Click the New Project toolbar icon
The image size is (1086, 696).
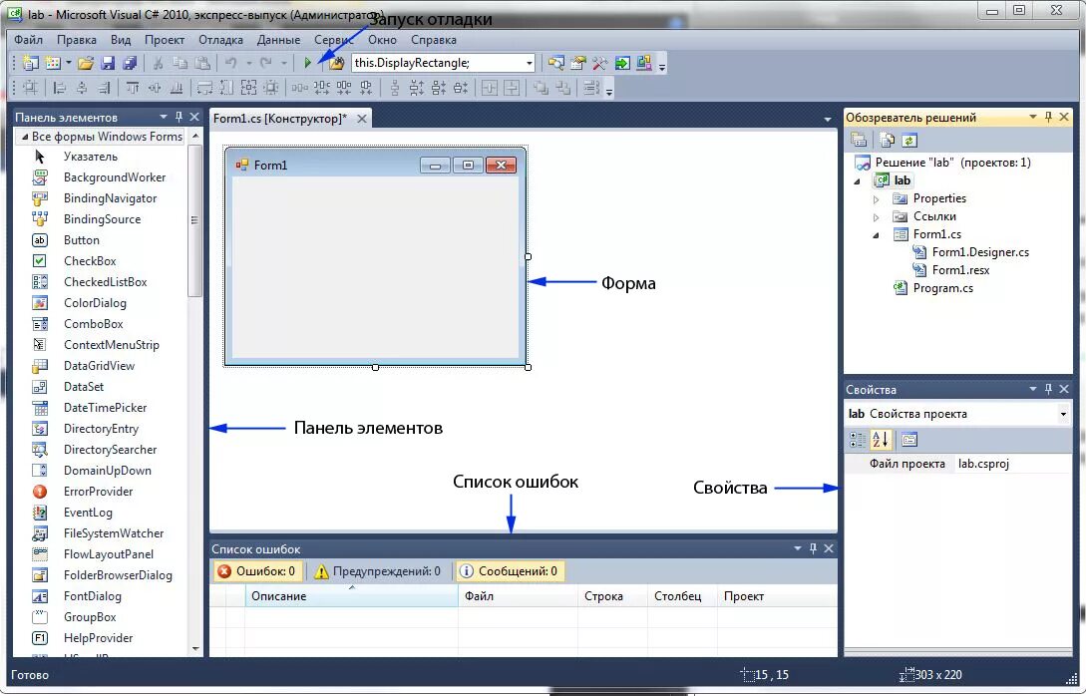[x=31, y=63]
